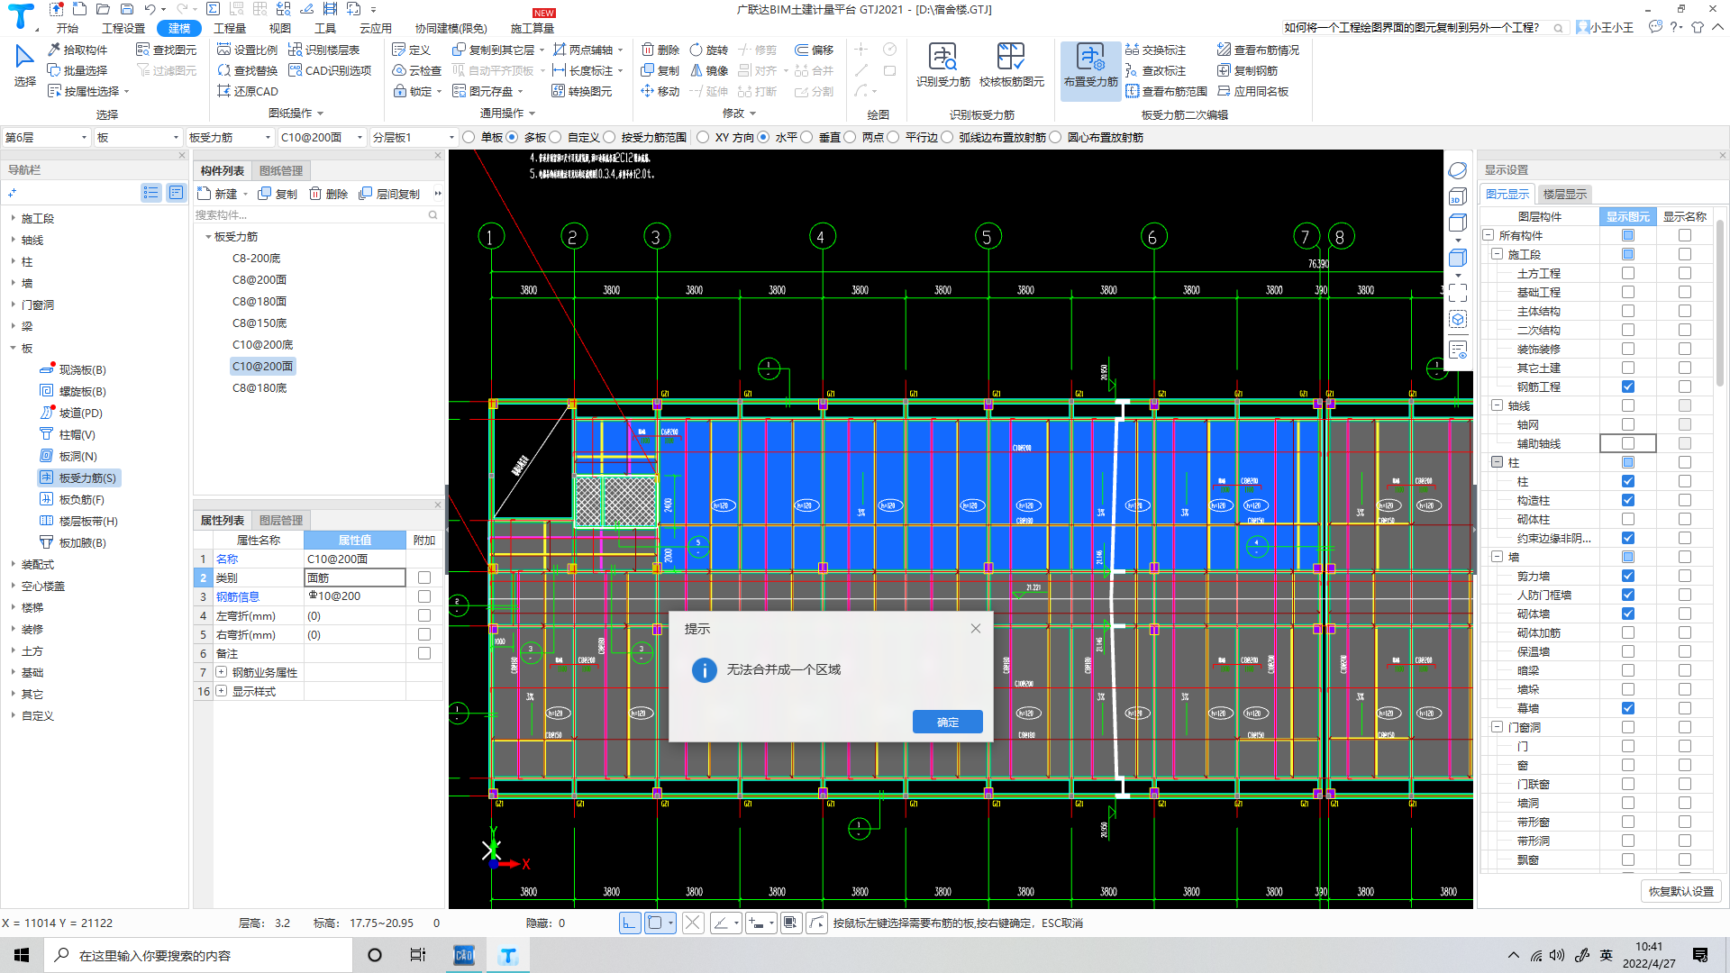Click the 选择 arrow tool
Image resolution: width=1730 pixels, height=973 pixels.
coord(24,66)
